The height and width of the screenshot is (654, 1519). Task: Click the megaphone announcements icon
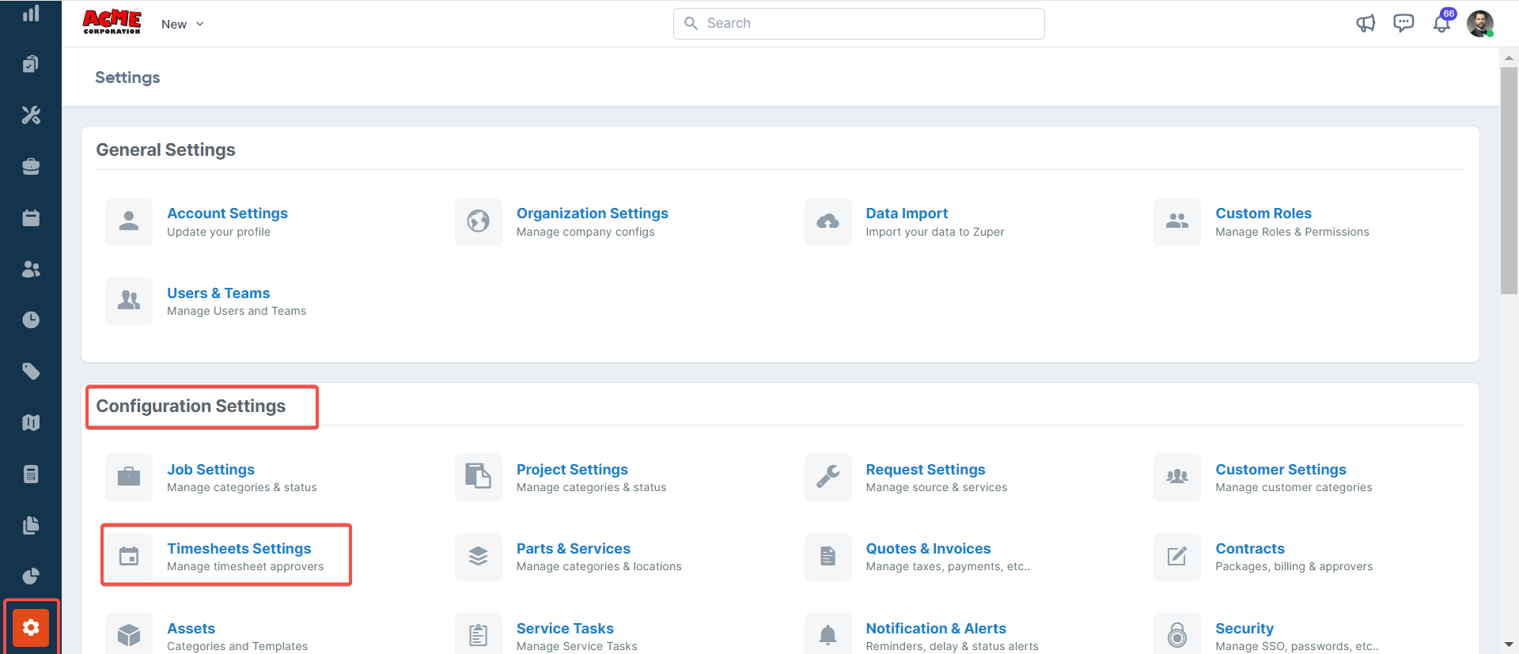pyautogui.click(x=1366, y=24)
